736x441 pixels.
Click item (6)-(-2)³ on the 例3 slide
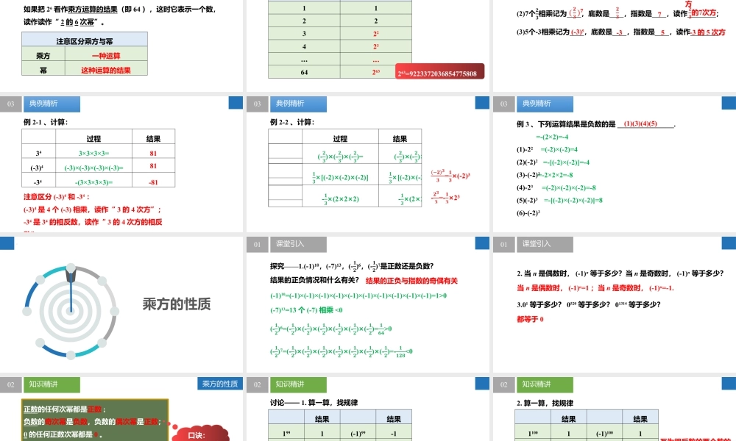click(528, 212)
